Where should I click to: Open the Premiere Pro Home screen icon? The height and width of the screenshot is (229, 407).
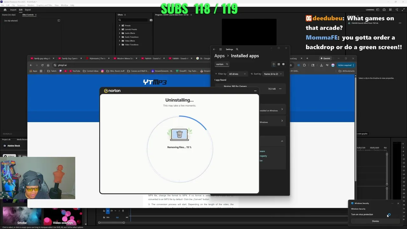[x=5, y=10]
